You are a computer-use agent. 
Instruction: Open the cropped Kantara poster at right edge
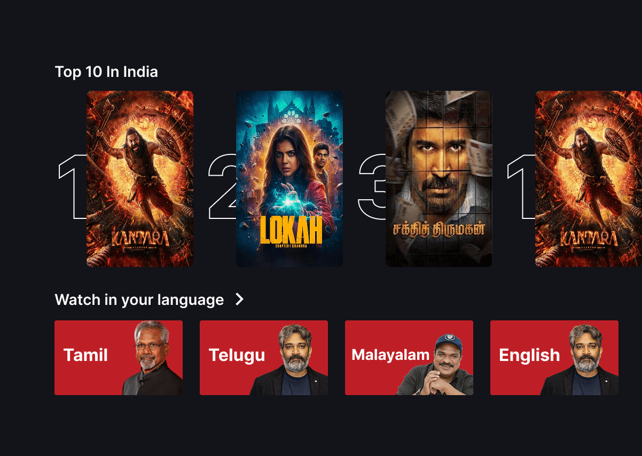[589, 179]
